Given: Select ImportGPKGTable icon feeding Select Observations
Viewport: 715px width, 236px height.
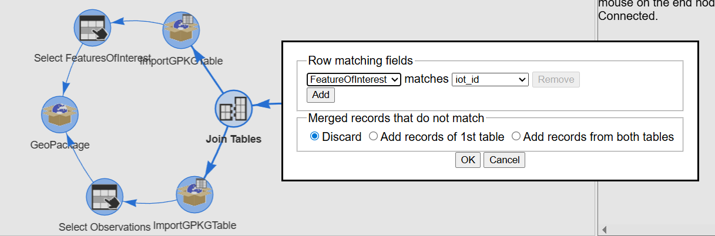Looking at the screenshot, I should click(194, 194).
